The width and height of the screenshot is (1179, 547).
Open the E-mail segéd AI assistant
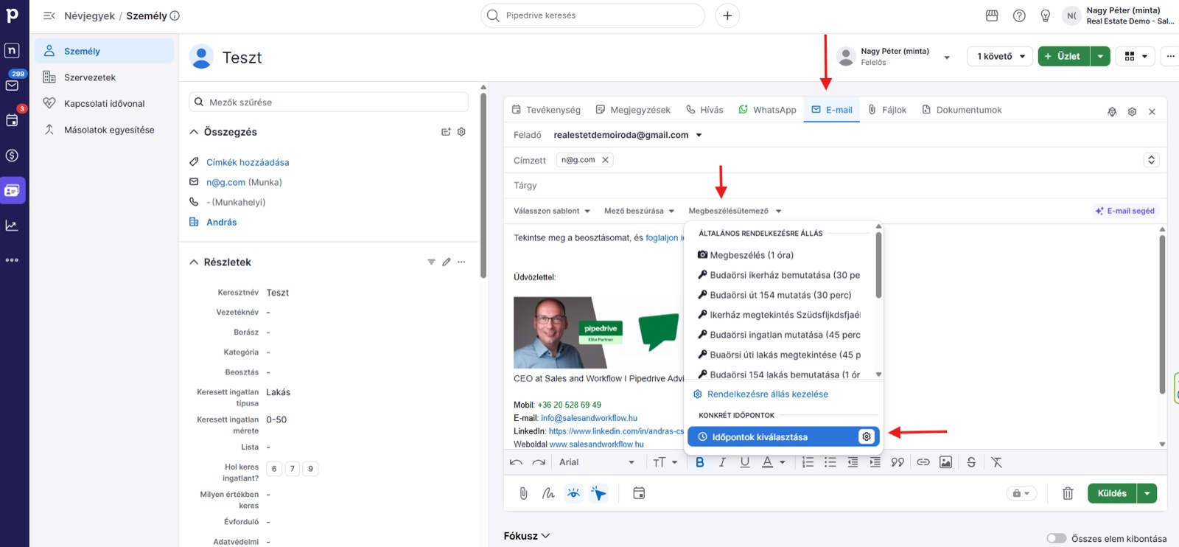point(1124,211)
